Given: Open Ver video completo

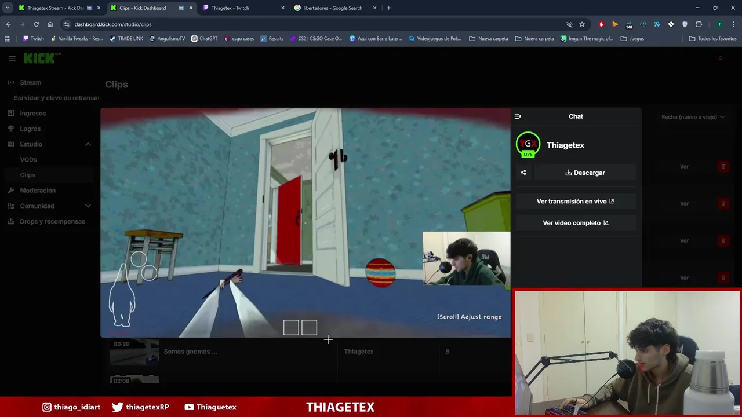Looking at the screenshot, I should click(576, 223).
